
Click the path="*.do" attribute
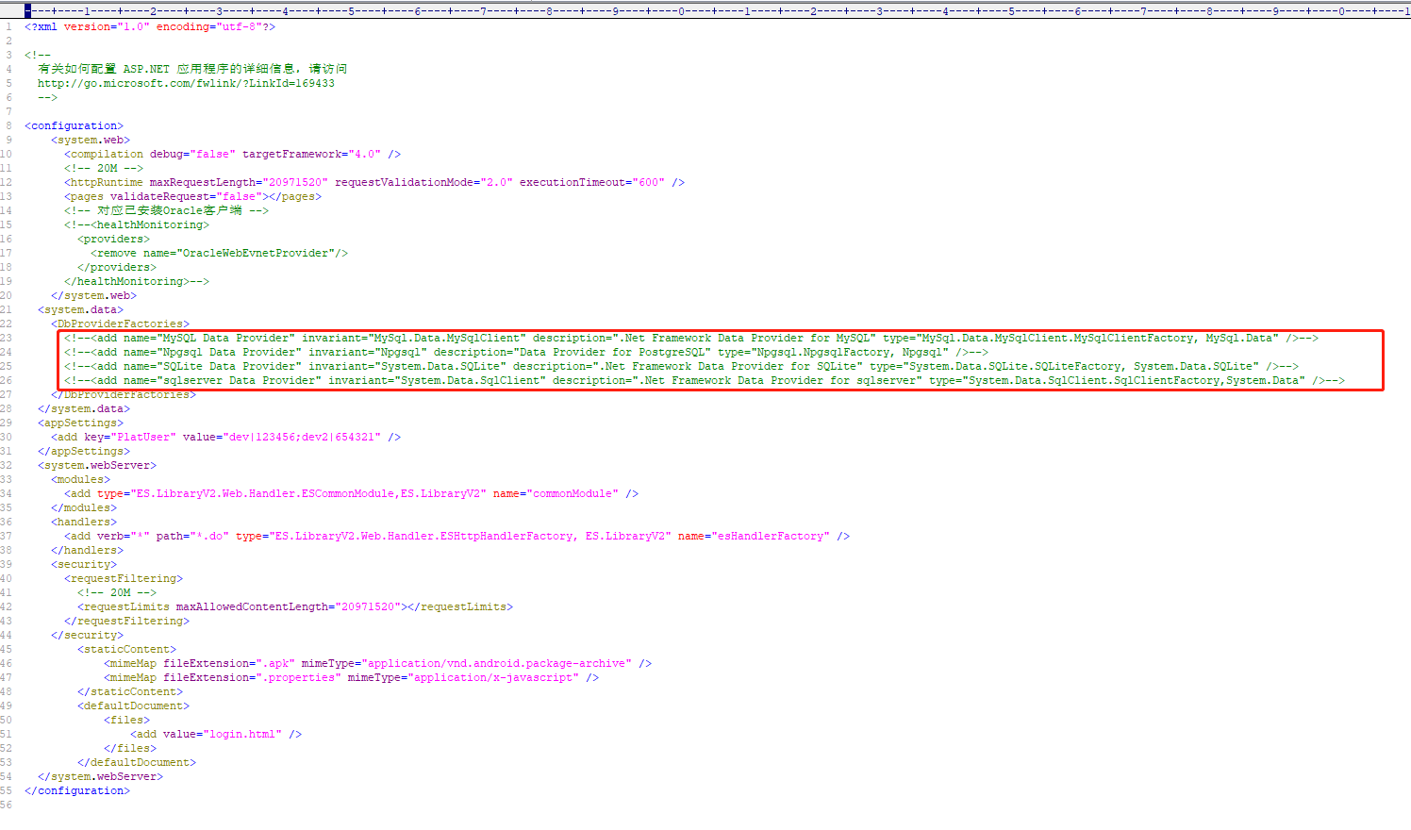[x=192, y=536]
